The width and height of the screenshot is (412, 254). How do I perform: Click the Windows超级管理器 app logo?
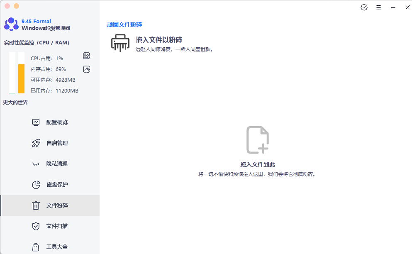coord(11,24)
